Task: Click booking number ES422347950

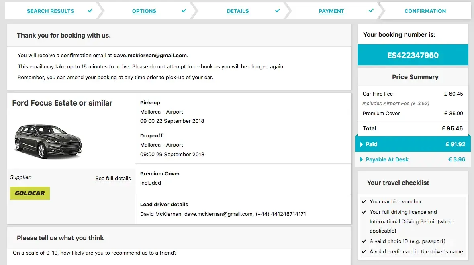Action: tap(413, 55)
